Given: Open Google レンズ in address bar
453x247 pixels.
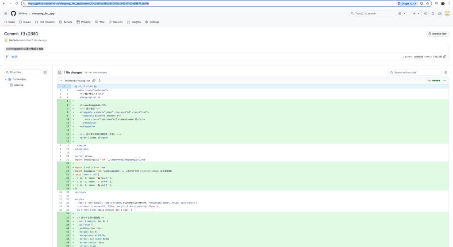Looking at the screenshot, I should (x=407, y=4).
